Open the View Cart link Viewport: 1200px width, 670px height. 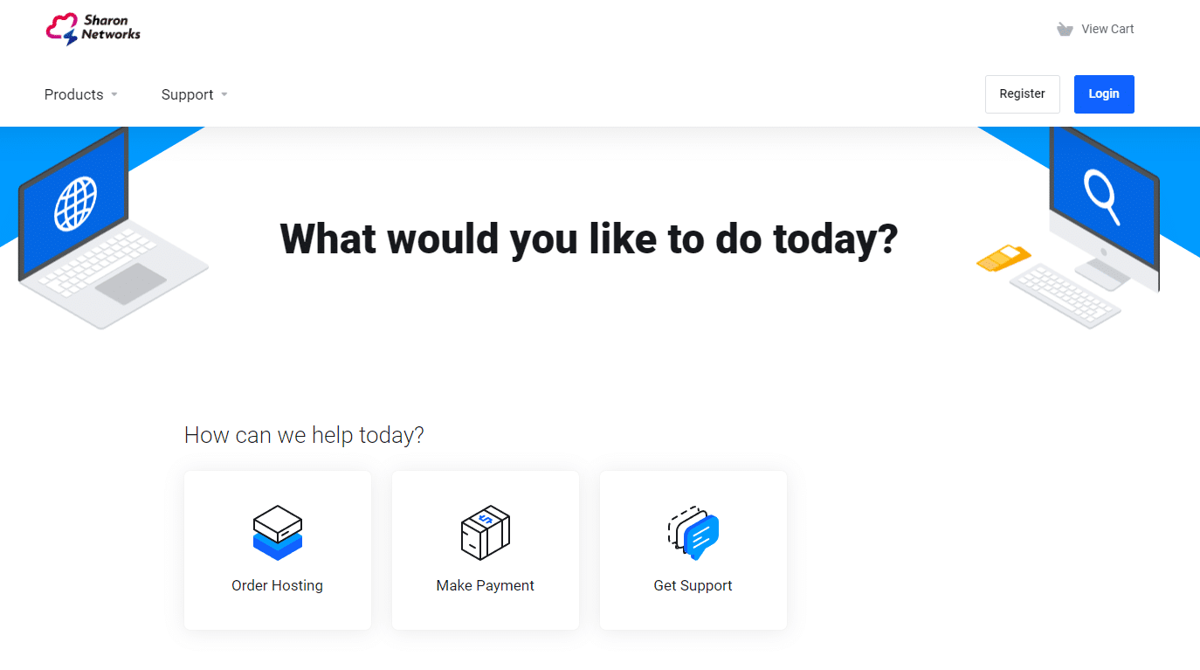tap(1107, 29)
